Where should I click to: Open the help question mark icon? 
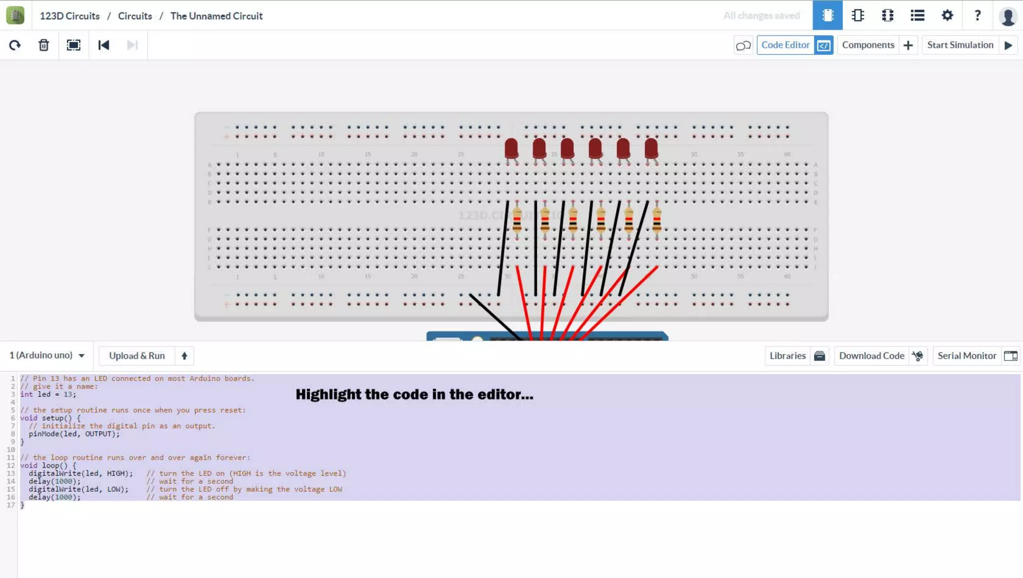978,15
